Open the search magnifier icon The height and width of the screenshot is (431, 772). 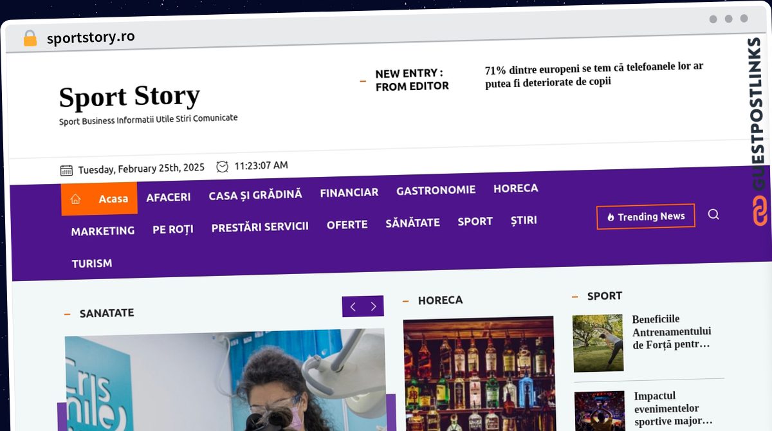coord(713,214)
